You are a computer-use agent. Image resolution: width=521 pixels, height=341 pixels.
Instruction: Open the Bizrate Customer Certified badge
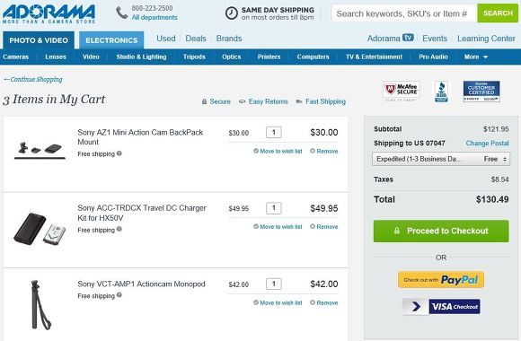point(481,91)
